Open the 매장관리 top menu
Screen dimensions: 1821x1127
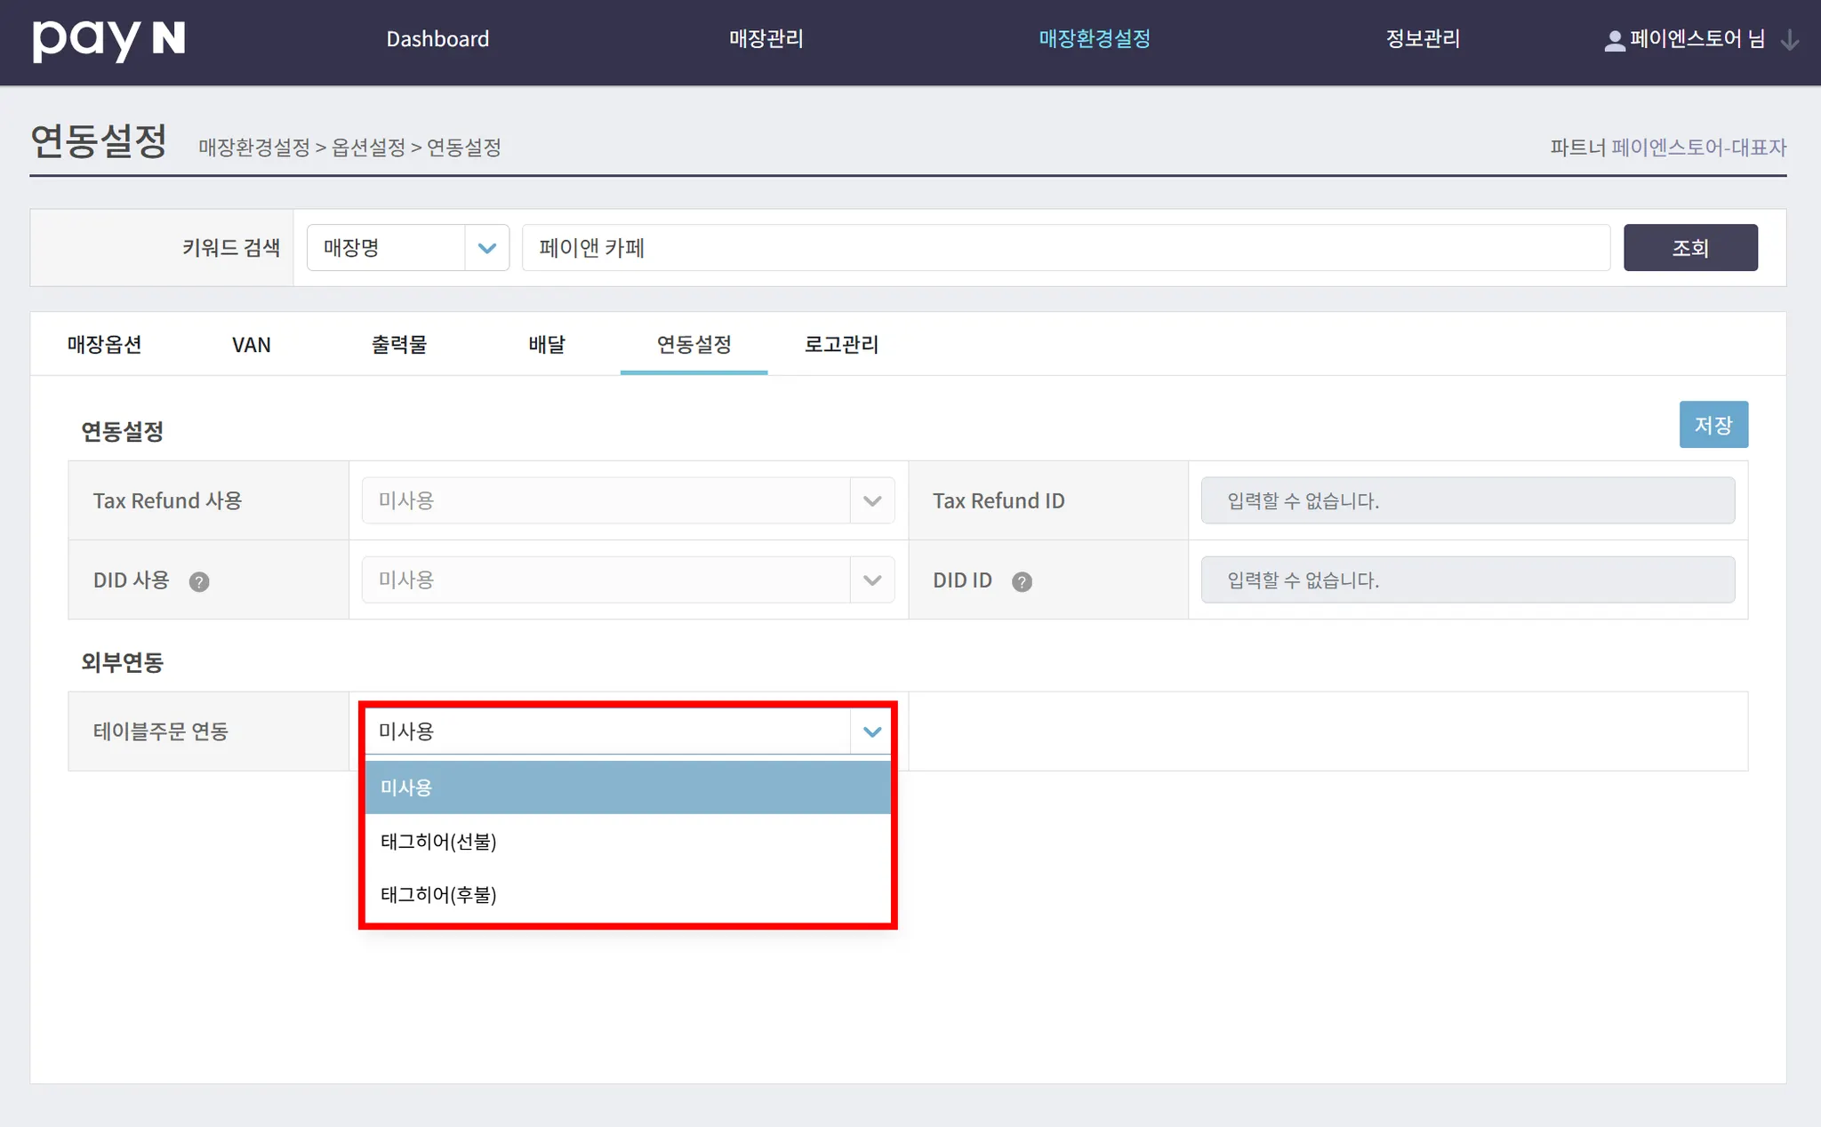pyautogui.click(x=766, y=39)
